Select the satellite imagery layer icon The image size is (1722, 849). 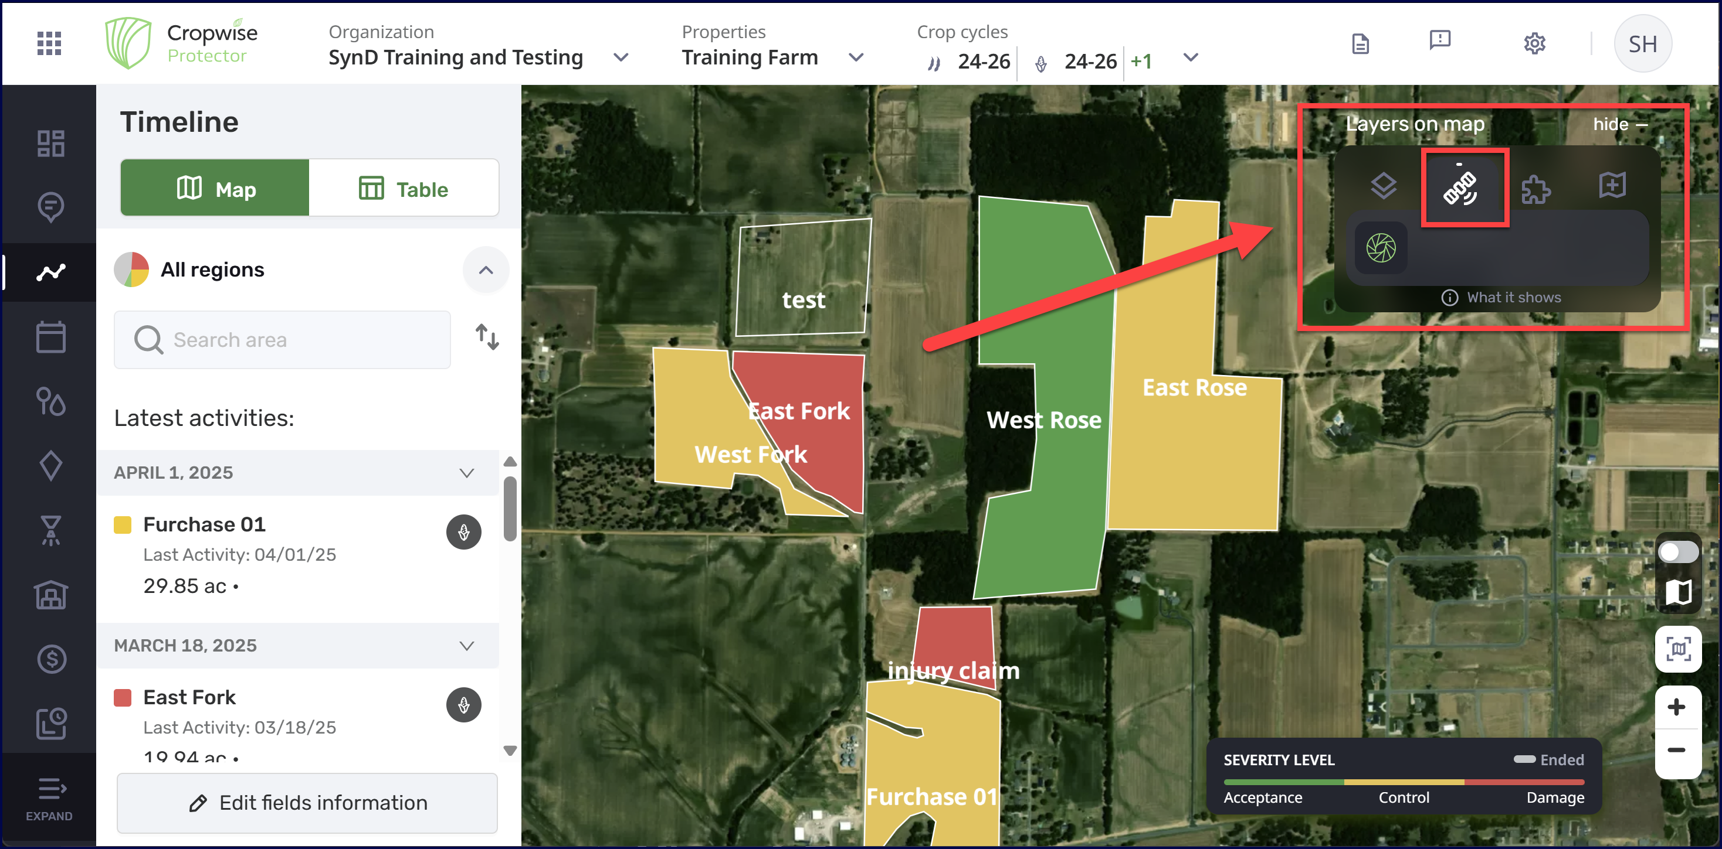coord(1461,187)
